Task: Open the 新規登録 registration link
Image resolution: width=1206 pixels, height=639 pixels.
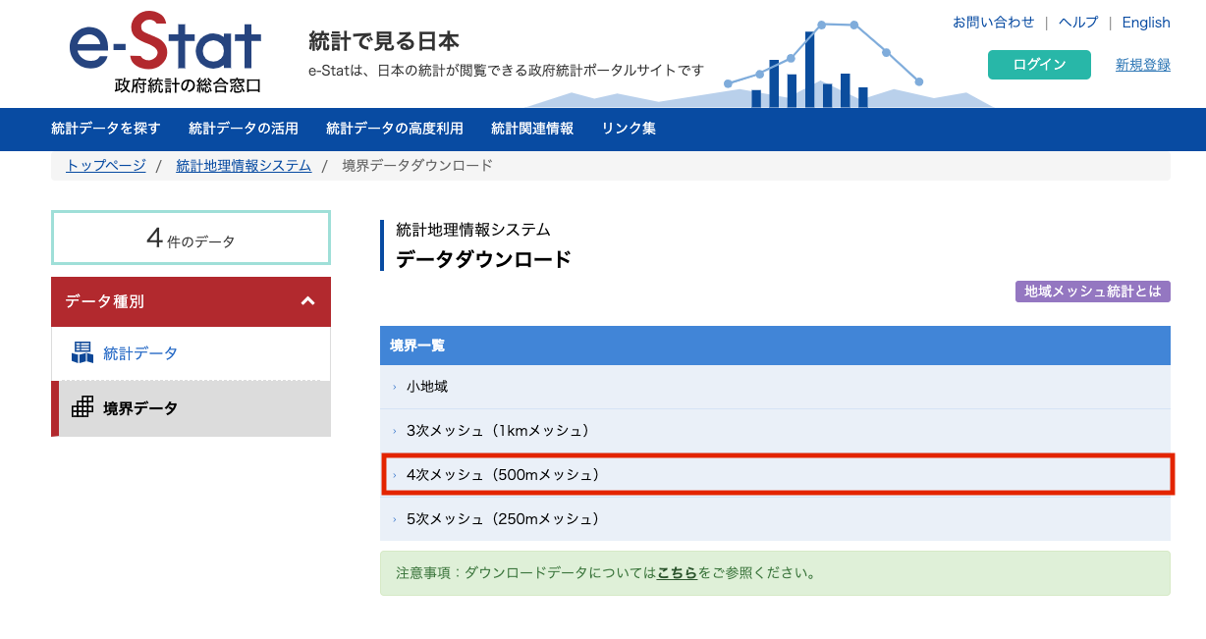Action: pyautogui.click(x=1142, y=64)
